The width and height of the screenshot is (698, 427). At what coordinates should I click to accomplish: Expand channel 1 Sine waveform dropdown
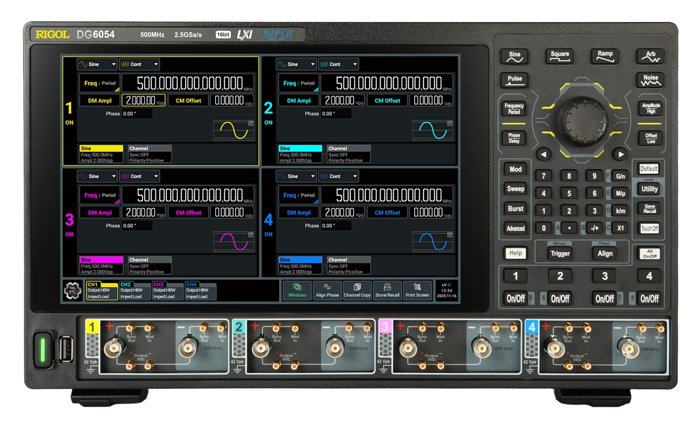[x=97, y=64]
